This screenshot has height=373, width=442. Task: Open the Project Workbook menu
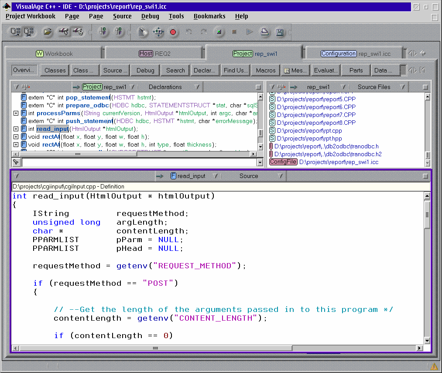pos(31,16)
